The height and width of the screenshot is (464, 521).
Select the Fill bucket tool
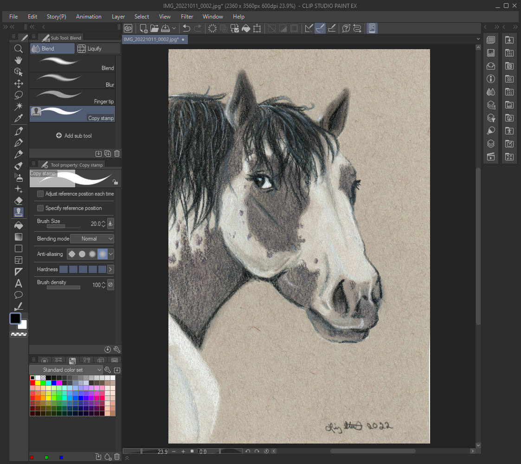(19, 225)
